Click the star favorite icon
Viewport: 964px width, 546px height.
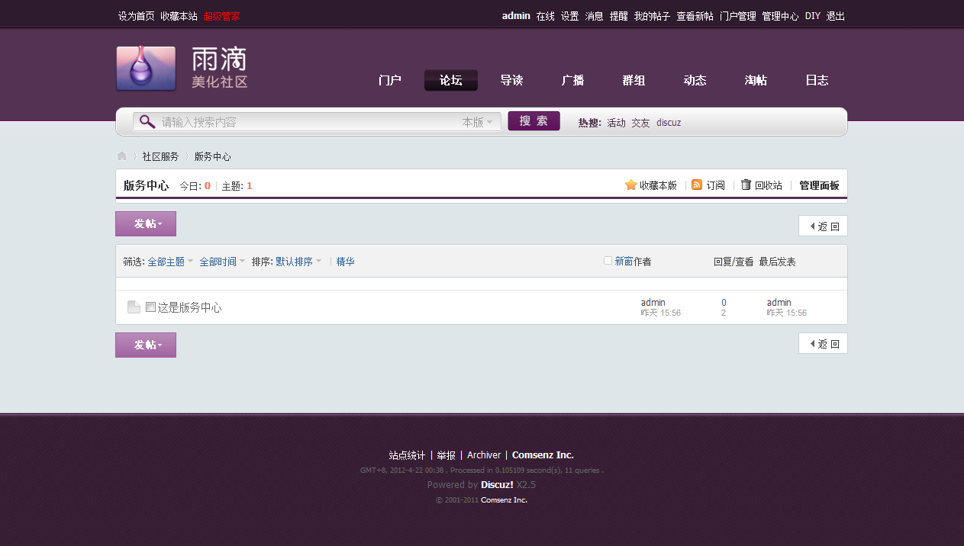(630, 185)
